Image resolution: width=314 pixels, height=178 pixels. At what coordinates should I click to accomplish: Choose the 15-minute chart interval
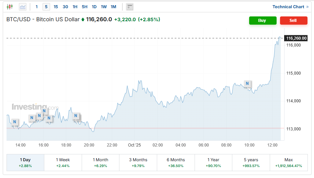click(x=56, y=7)
